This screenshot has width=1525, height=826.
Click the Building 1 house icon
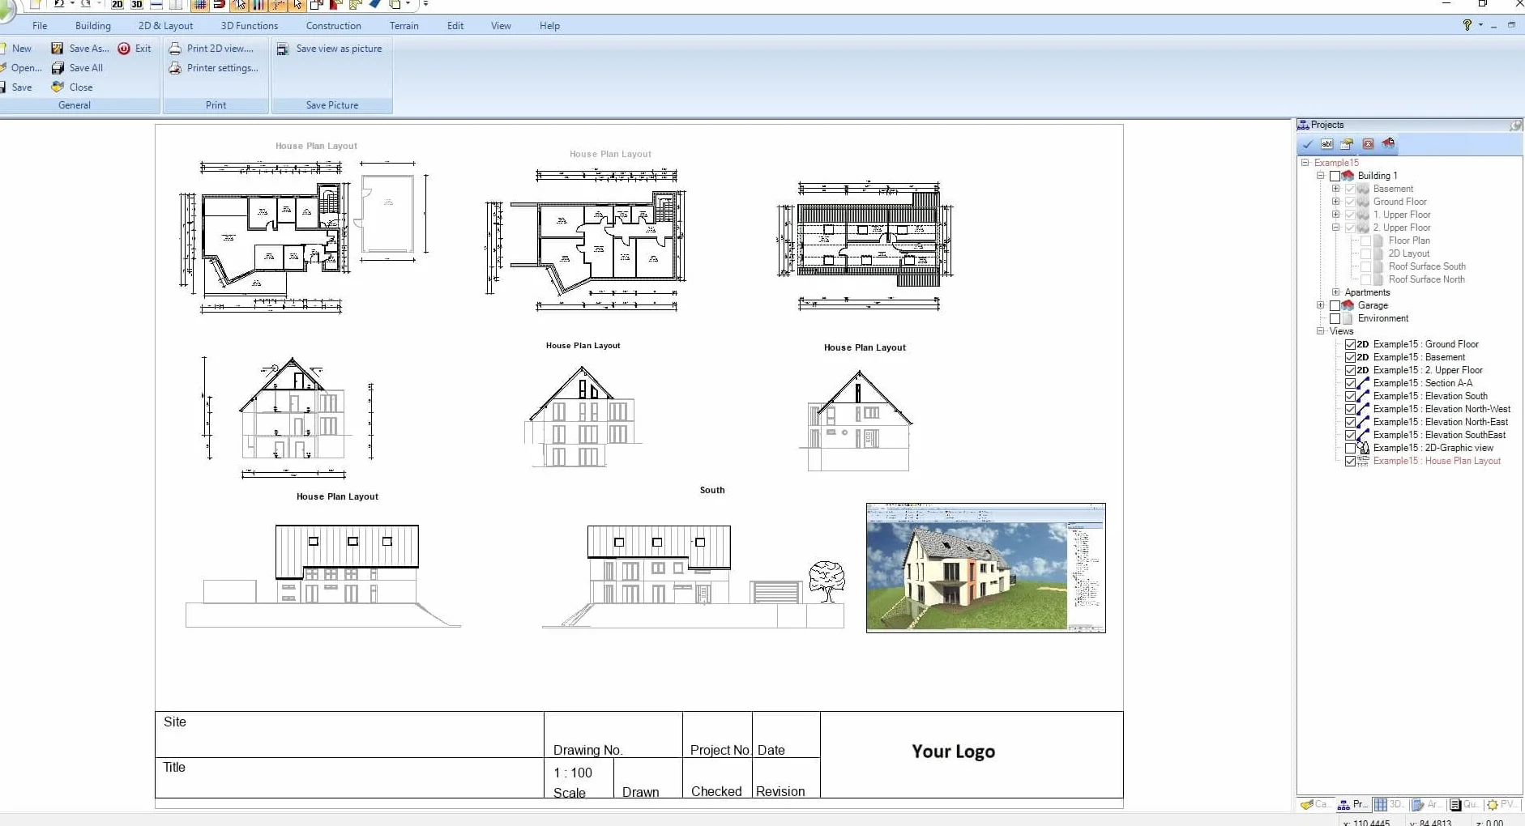[1348, 176]
